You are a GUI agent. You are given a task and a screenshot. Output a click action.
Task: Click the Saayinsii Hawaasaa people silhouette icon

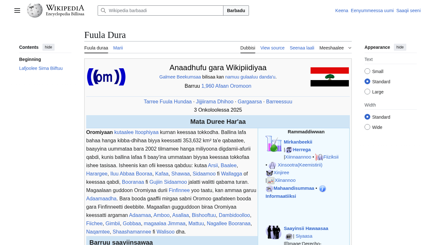(274, 232)
